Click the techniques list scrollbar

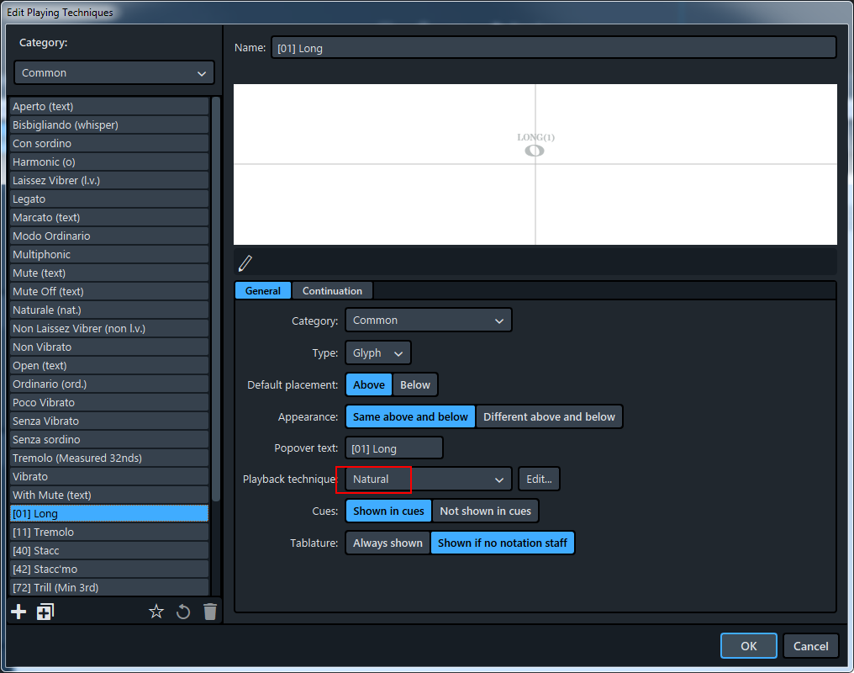pos(216,299)
